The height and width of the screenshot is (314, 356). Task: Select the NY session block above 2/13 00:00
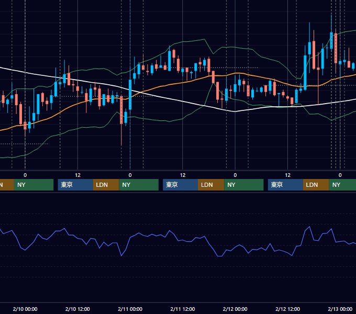point(342,185)
